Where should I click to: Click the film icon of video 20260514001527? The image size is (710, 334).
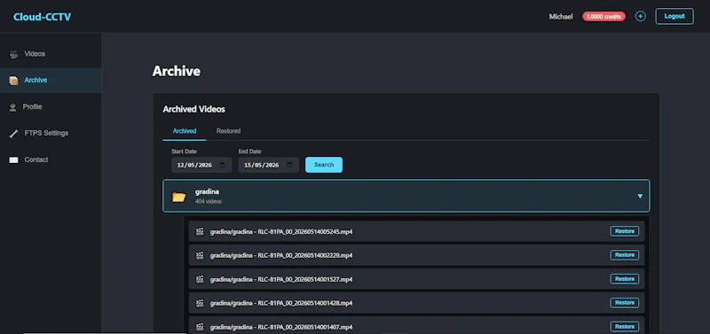point(199,279)
